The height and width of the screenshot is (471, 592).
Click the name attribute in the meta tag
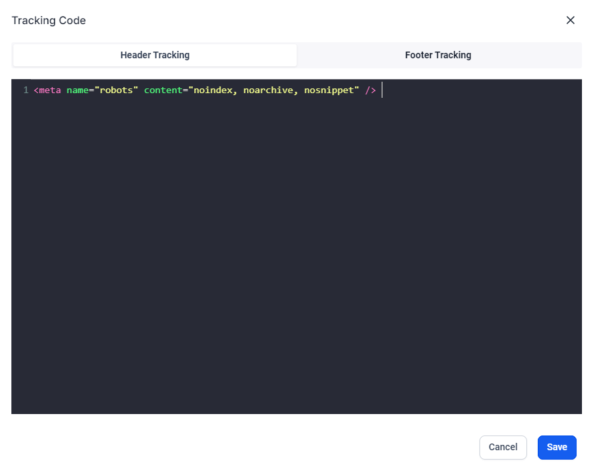click(77, 89)
